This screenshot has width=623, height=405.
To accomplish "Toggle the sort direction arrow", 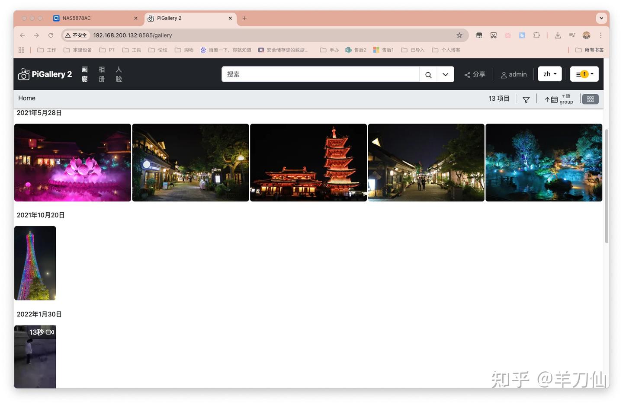I will click(x=546, y=99).
